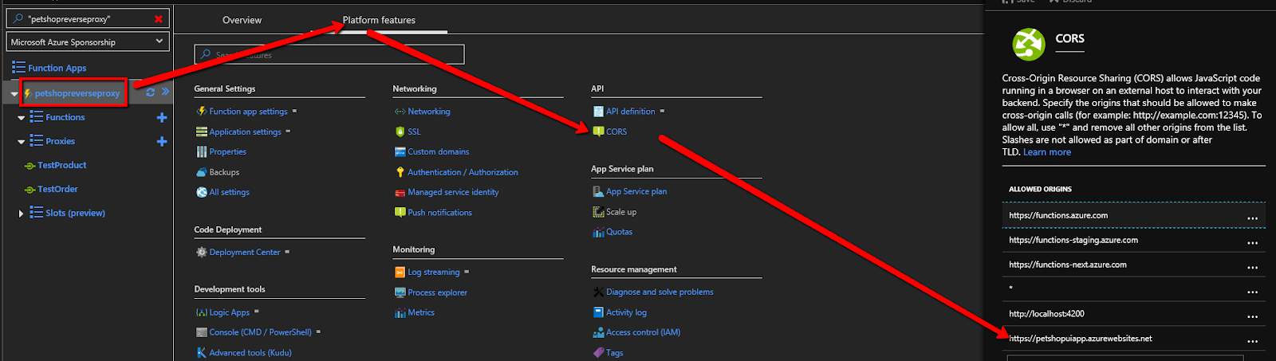Open the API definition icon
Viewport: 1276px width, 361px height.
[598, 112]
